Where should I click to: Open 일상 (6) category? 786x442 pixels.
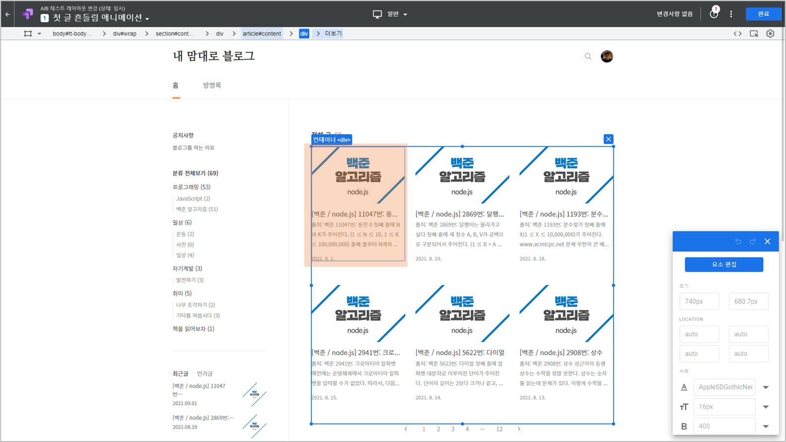tap(182, 223)
